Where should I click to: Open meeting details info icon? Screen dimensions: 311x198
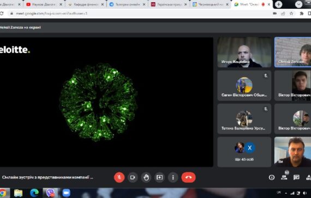click(x=272, y=177)
